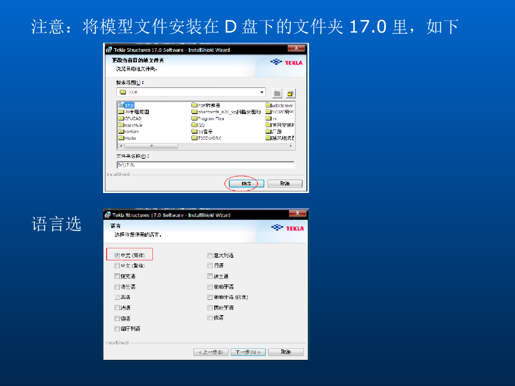Check the 匈牙利语 language option
Screen dimensions: 515x386
(117, 329)
